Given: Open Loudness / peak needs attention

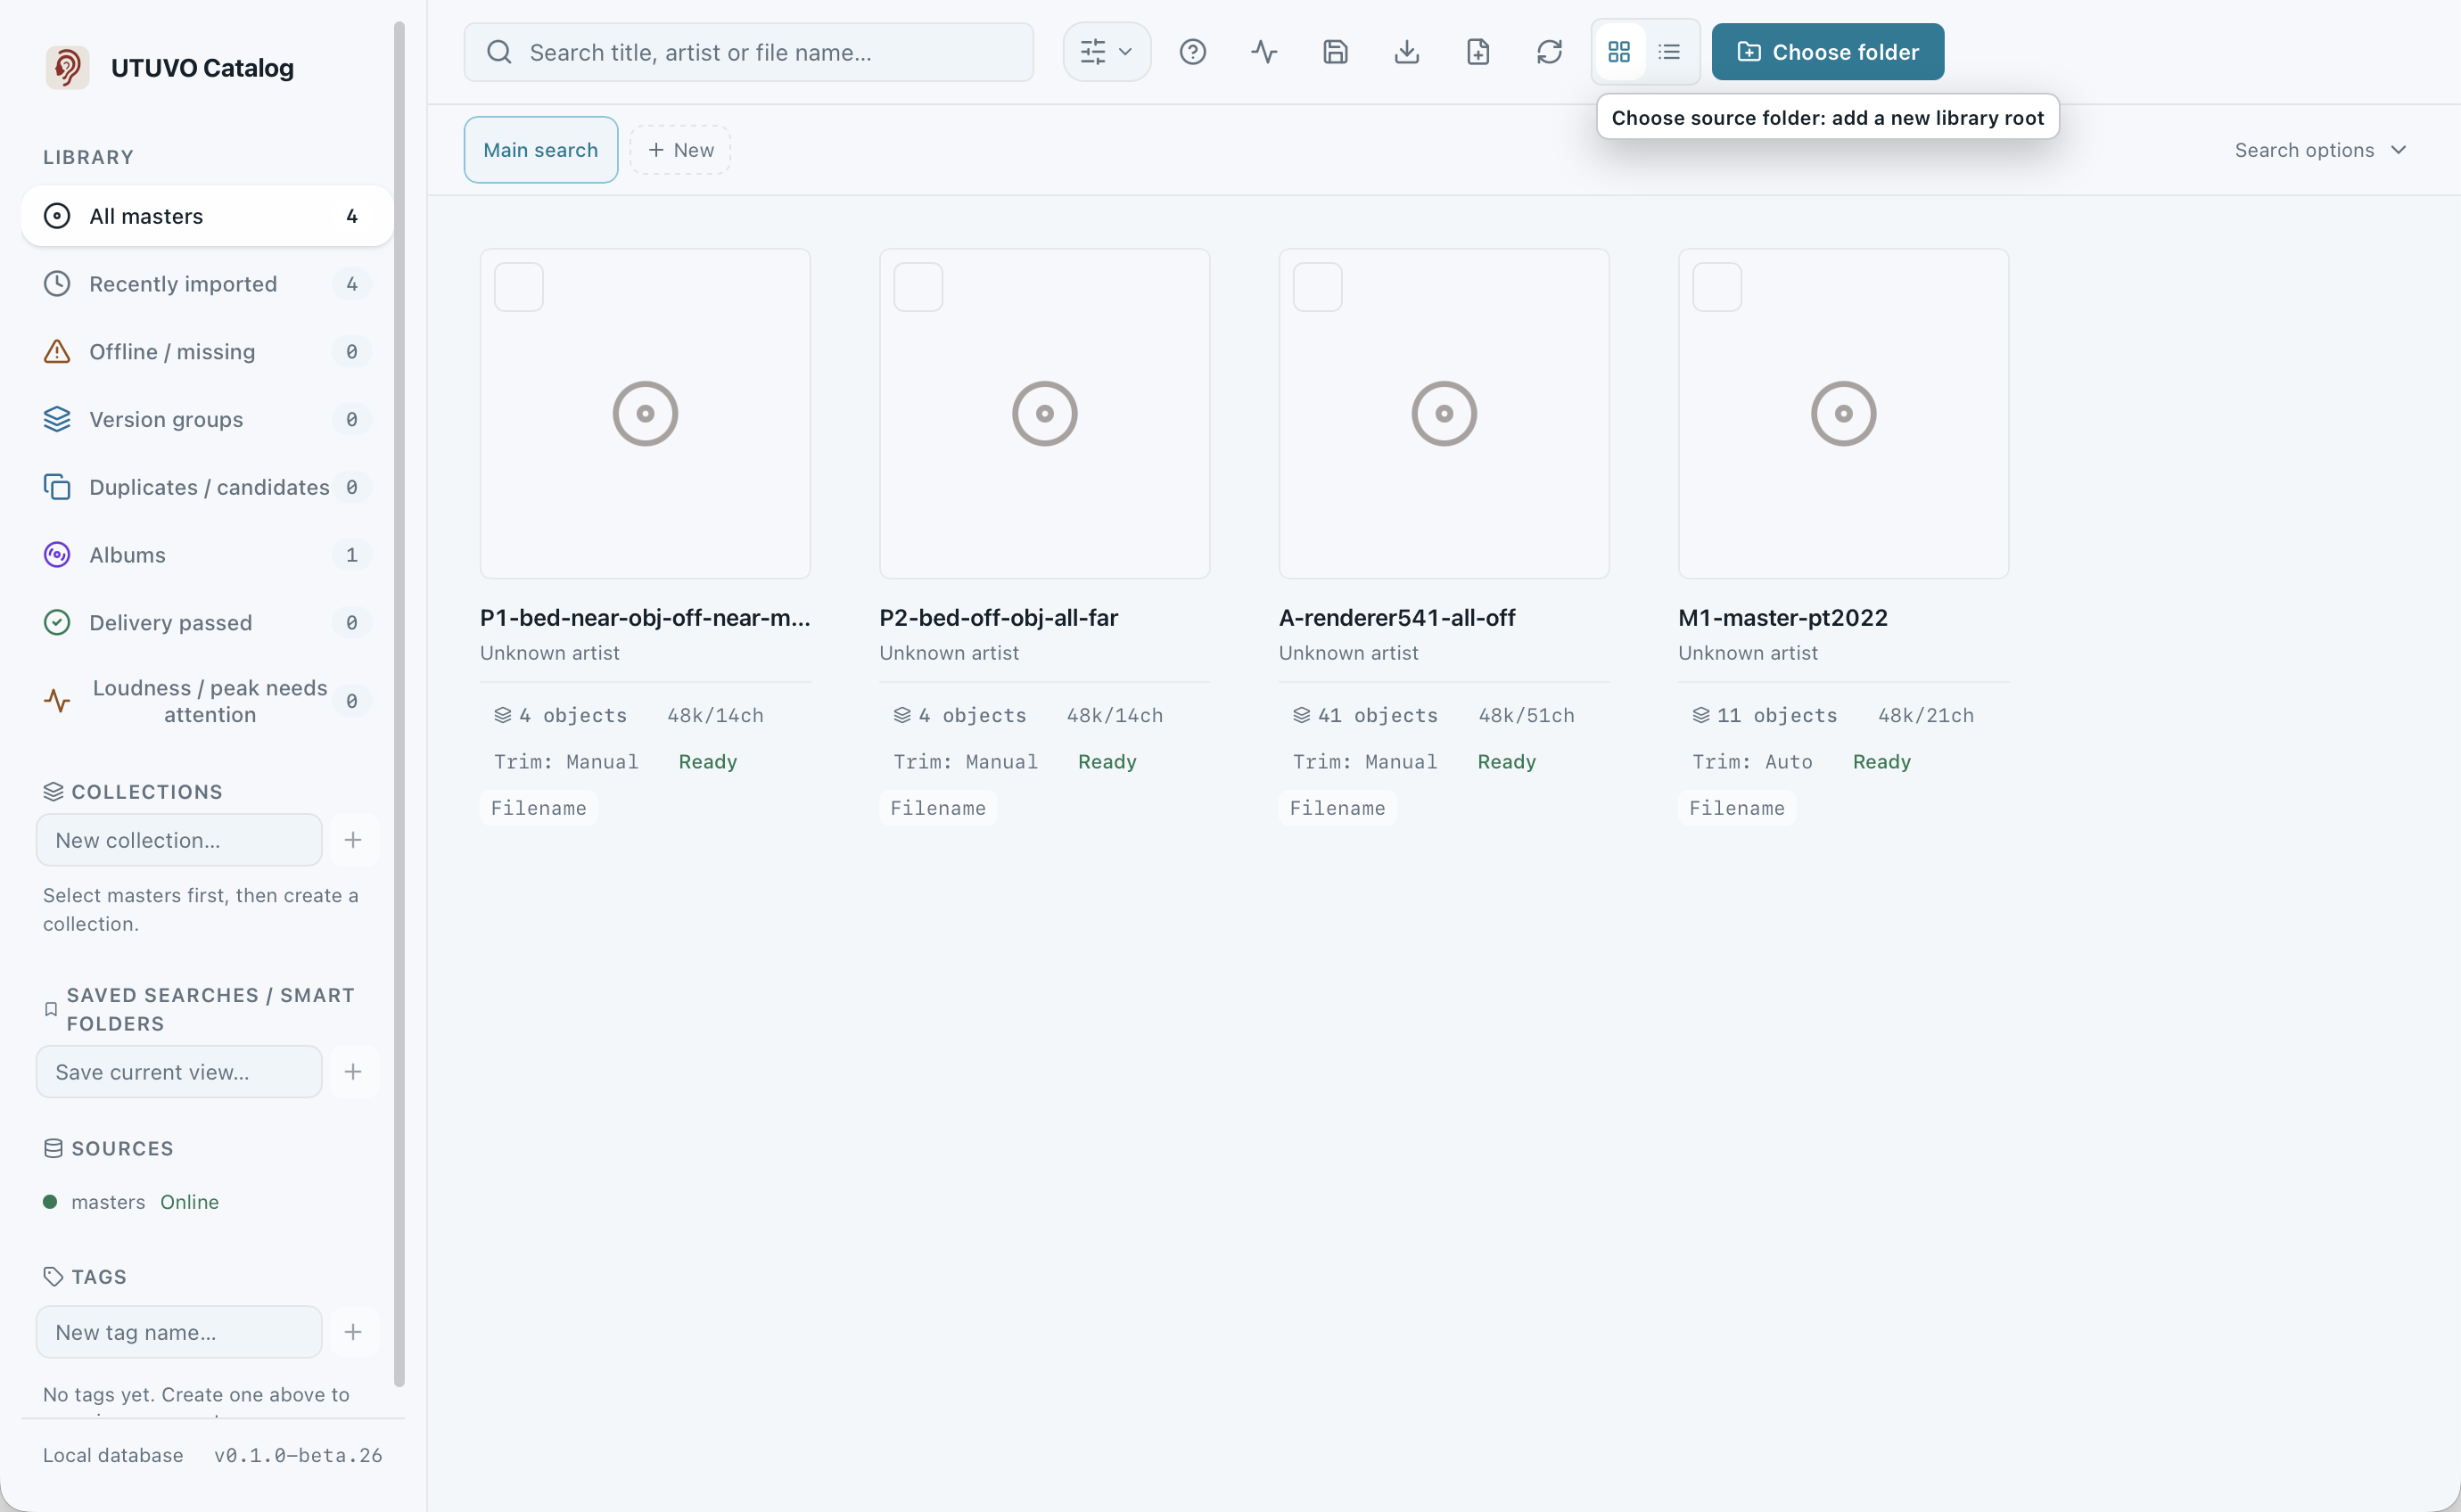Looking at the screenshot, I should (x=207, y=701).
